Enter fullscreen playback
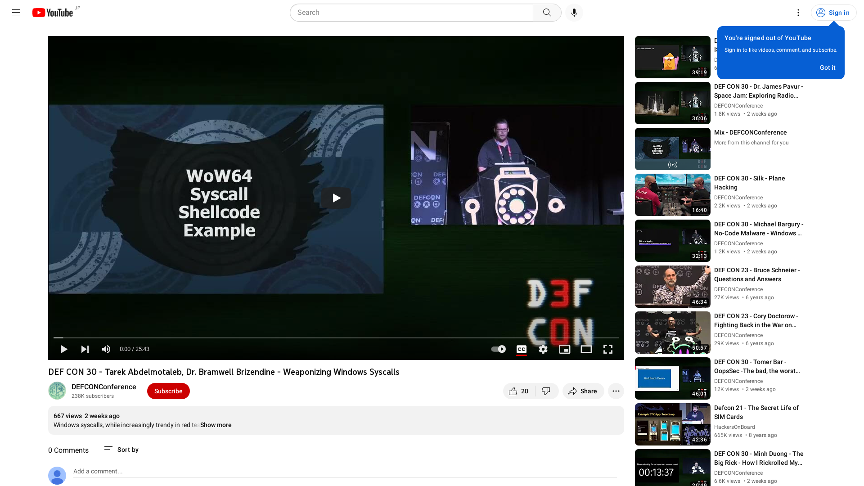This screenshot has width=864, height=486. (608, 349)
